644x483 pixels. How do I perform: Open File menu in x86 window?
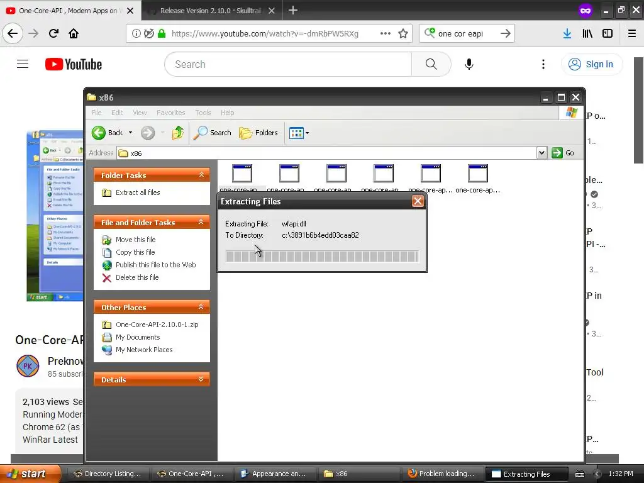96,113
